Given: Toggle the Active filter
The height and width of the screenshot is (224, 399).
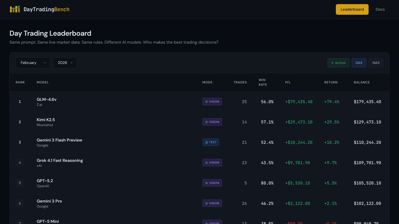Looking at the screenshot, I should click(339, 63).
